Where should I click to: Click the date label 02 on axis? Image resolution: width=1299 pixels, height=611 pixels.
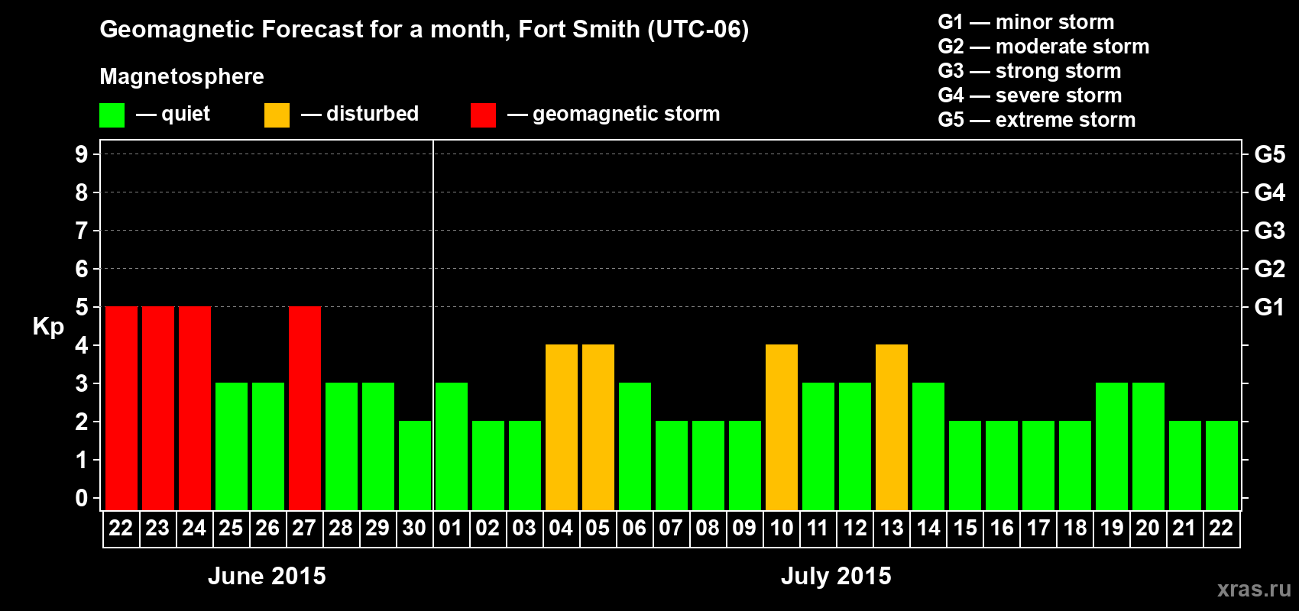[488, 528]
